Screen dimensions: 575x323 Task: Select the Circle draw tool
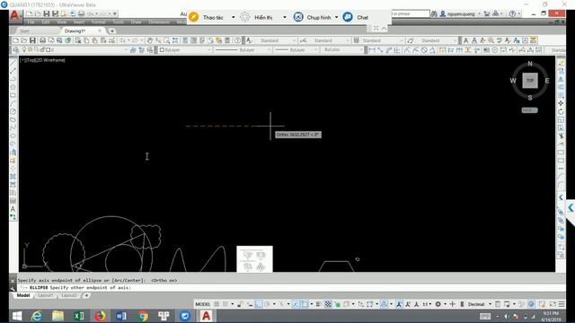[x=13, y=111]
